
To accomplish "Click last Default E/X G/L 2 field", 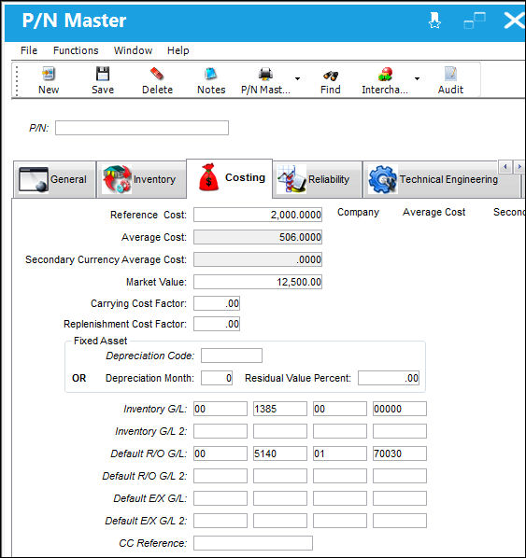I will [400, 521].
